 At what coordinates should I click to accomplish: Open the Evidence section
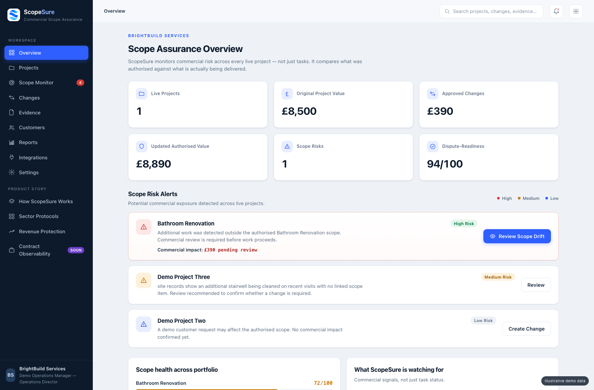[46, 113]
